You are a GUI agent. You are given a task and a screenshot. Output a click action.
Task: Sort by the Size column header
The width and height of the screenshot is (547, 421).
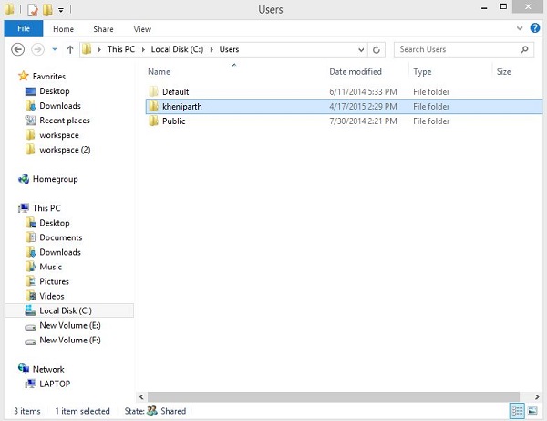tap(503, 71)
